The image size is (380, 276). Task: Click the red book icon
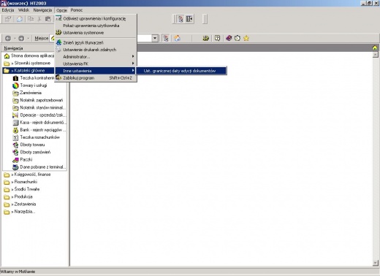tap(229, 38)
